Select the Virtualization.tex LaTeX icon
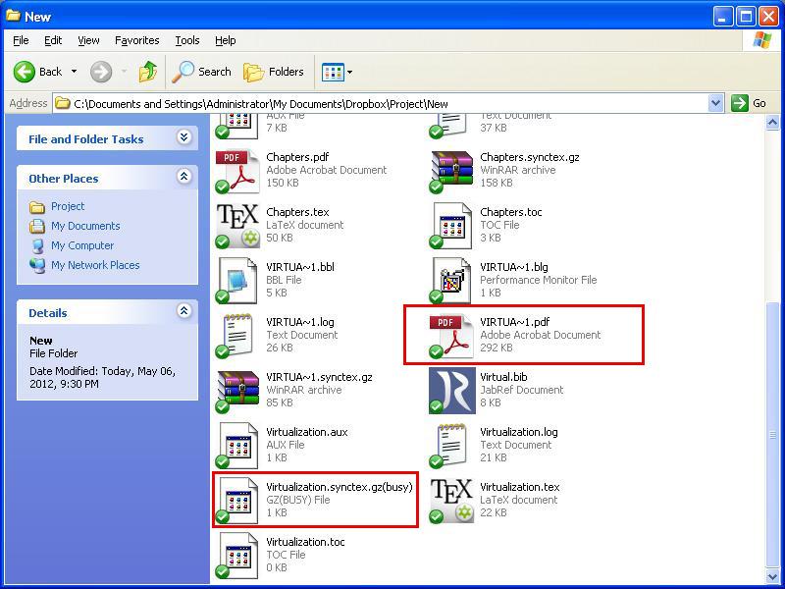The width and height of the screenshot is (785, 589). 451,501
